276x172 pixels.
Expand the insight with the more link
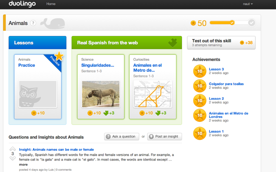(23, 165)
